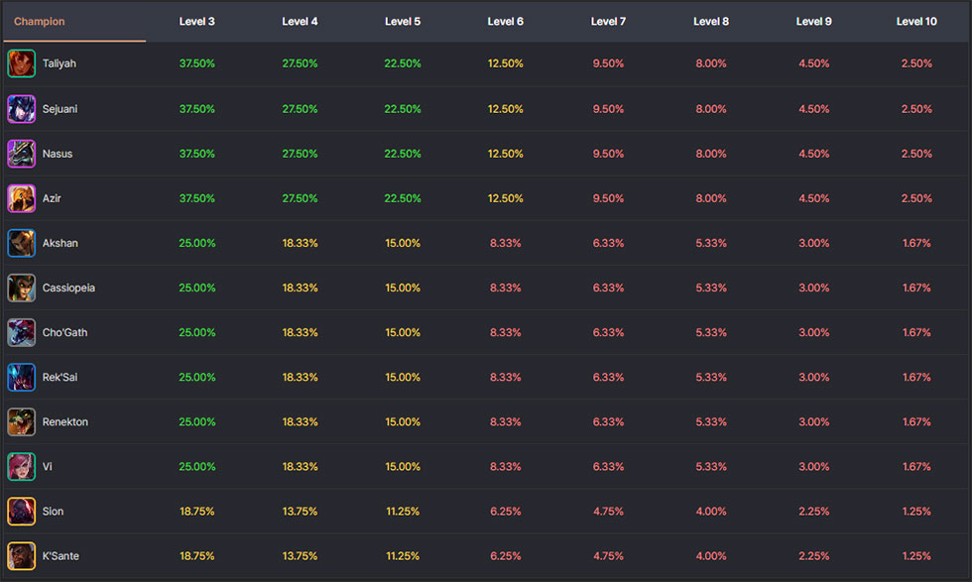Image resolution: width=972 pixels, height=582 pixels.
Task: Sort table by Level 4 column
Action: coord(300,21)
